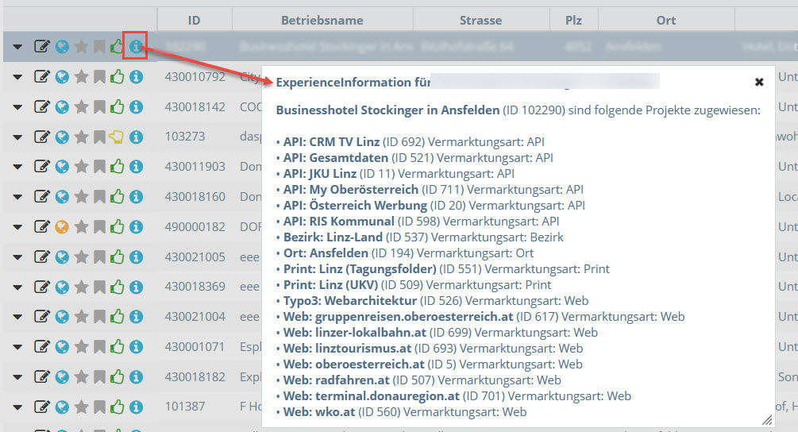Click orange globe icon in row 490000182

tap(62, 226)
